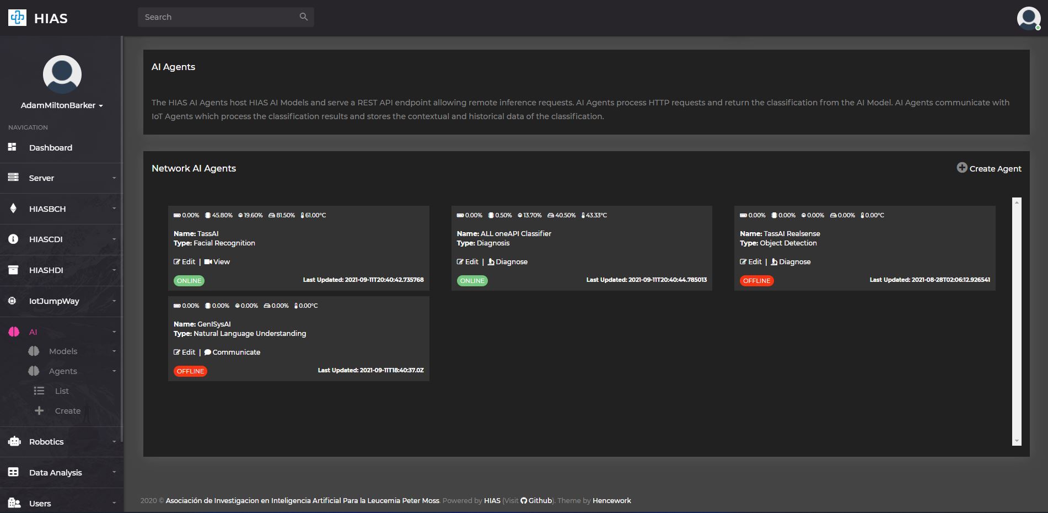This screenshot has width=1048, height=513.
Task: Click the pink AI brain icon
Action: click(x=14, y=332)
